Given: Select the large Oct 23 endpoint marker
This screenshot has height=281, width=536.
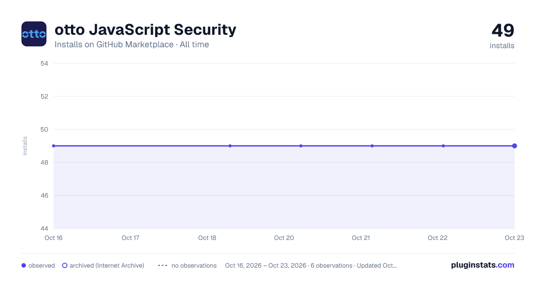Looking at the screenshot, I should click(515, 146).
